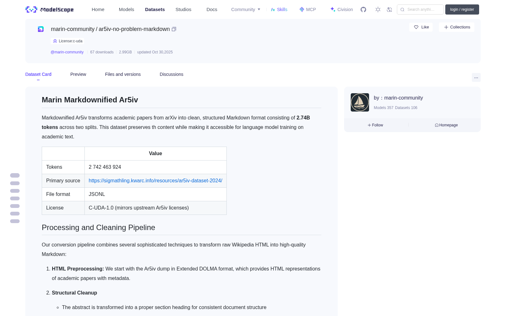
Task: Toggle light/dark theme sun icon
Action: pyautogui.click(x=378, y=9)
